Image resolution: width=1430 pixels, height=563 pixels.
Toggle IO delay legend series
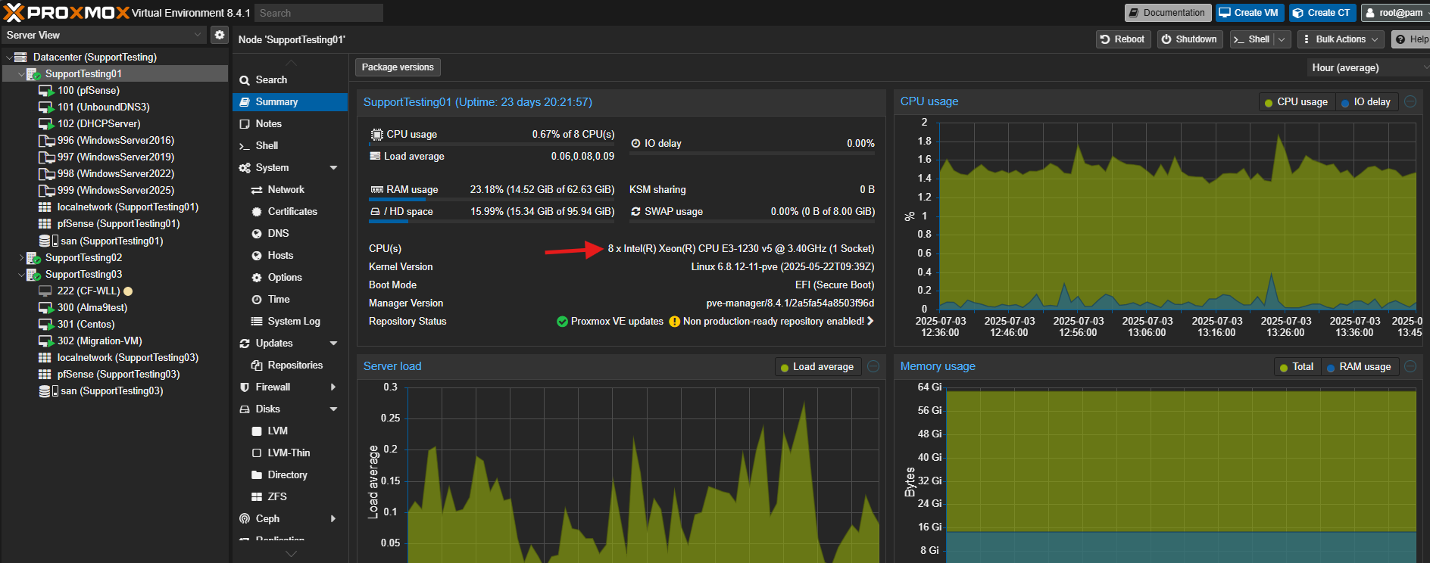(1366, 102)
